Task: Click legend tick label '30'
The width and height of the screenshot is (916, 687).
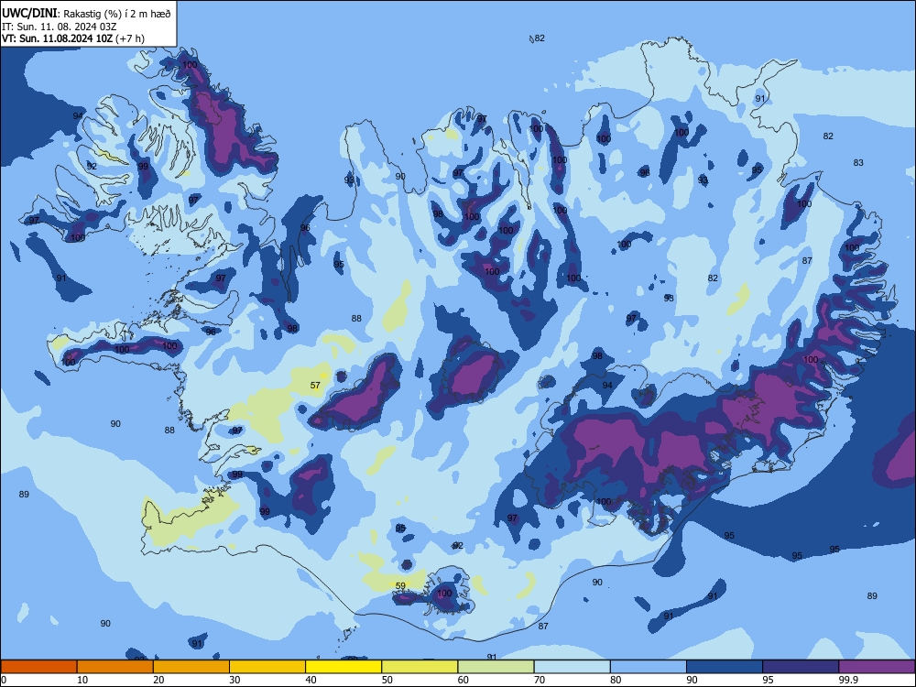Action: pyautogui.click(x=234, y=680)
